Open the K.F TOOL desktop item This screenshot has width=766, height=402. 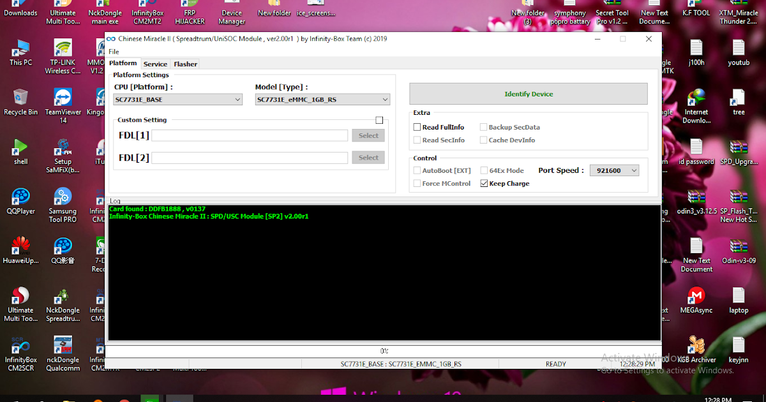point(696,9)
